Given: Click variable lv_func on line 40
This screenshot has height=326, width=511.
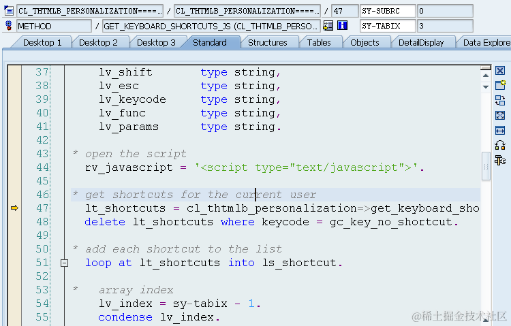Looking at the screenshot, I should pos(122,113).
